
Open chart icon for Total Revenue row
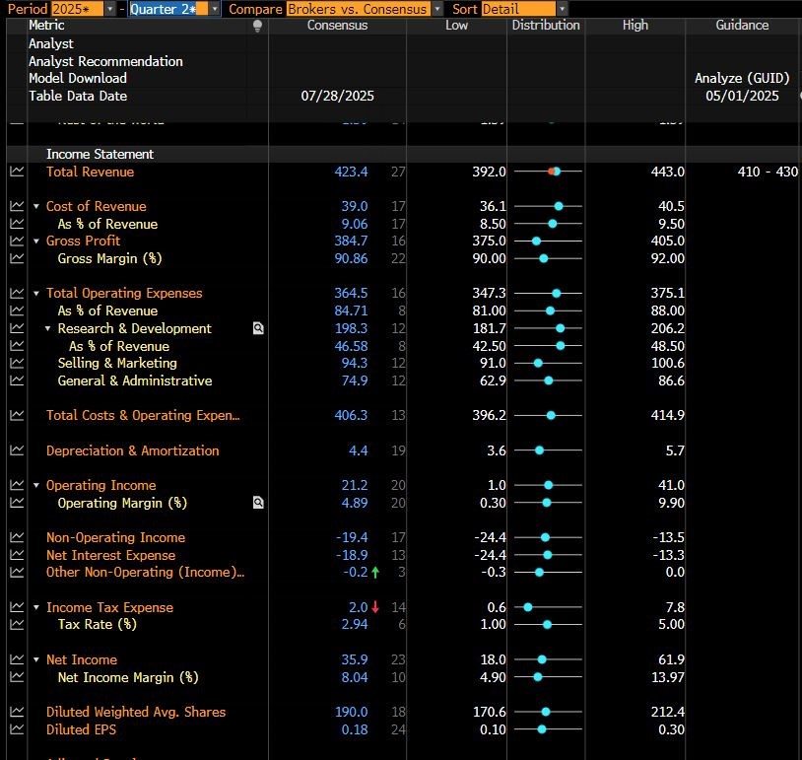point(17,172)
